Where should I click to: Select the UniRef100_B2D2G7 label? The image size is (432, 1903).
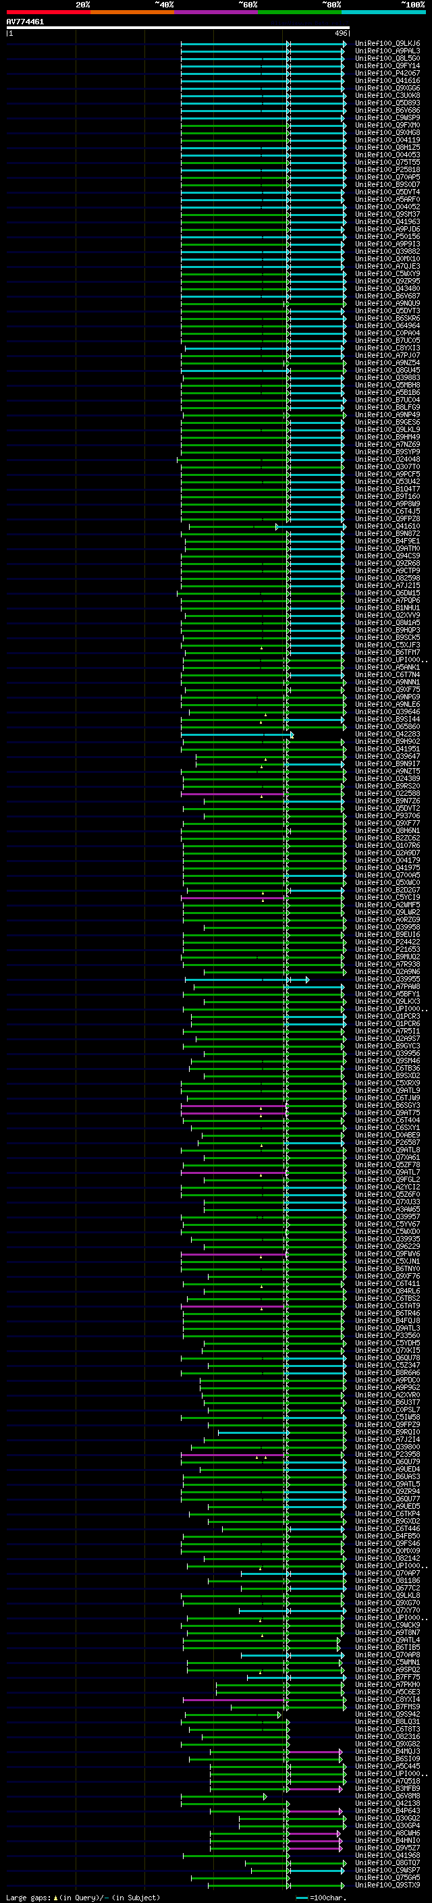pyautogui.click(x=387, y=890)
